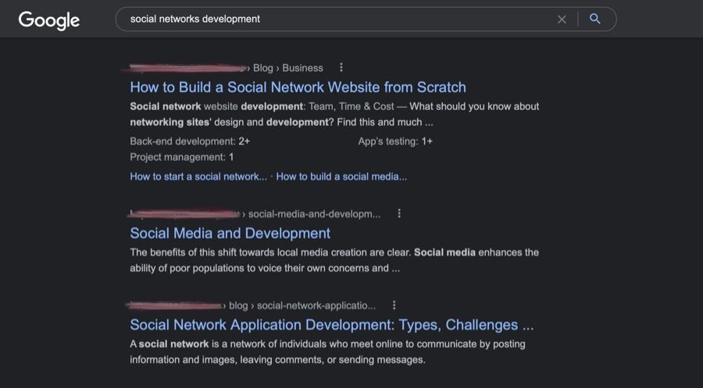Open 'Social Network Application Development: Types, Challenges' result
The image size is (703, 388).
coord(331,325)
